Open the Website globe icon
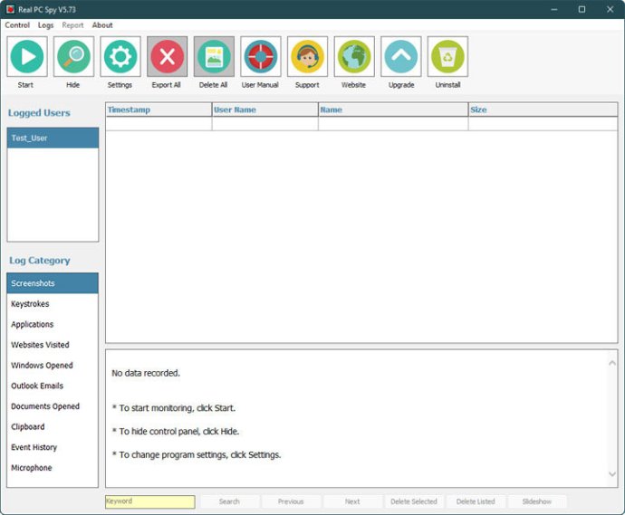The image size is (625, 515). 354,56
